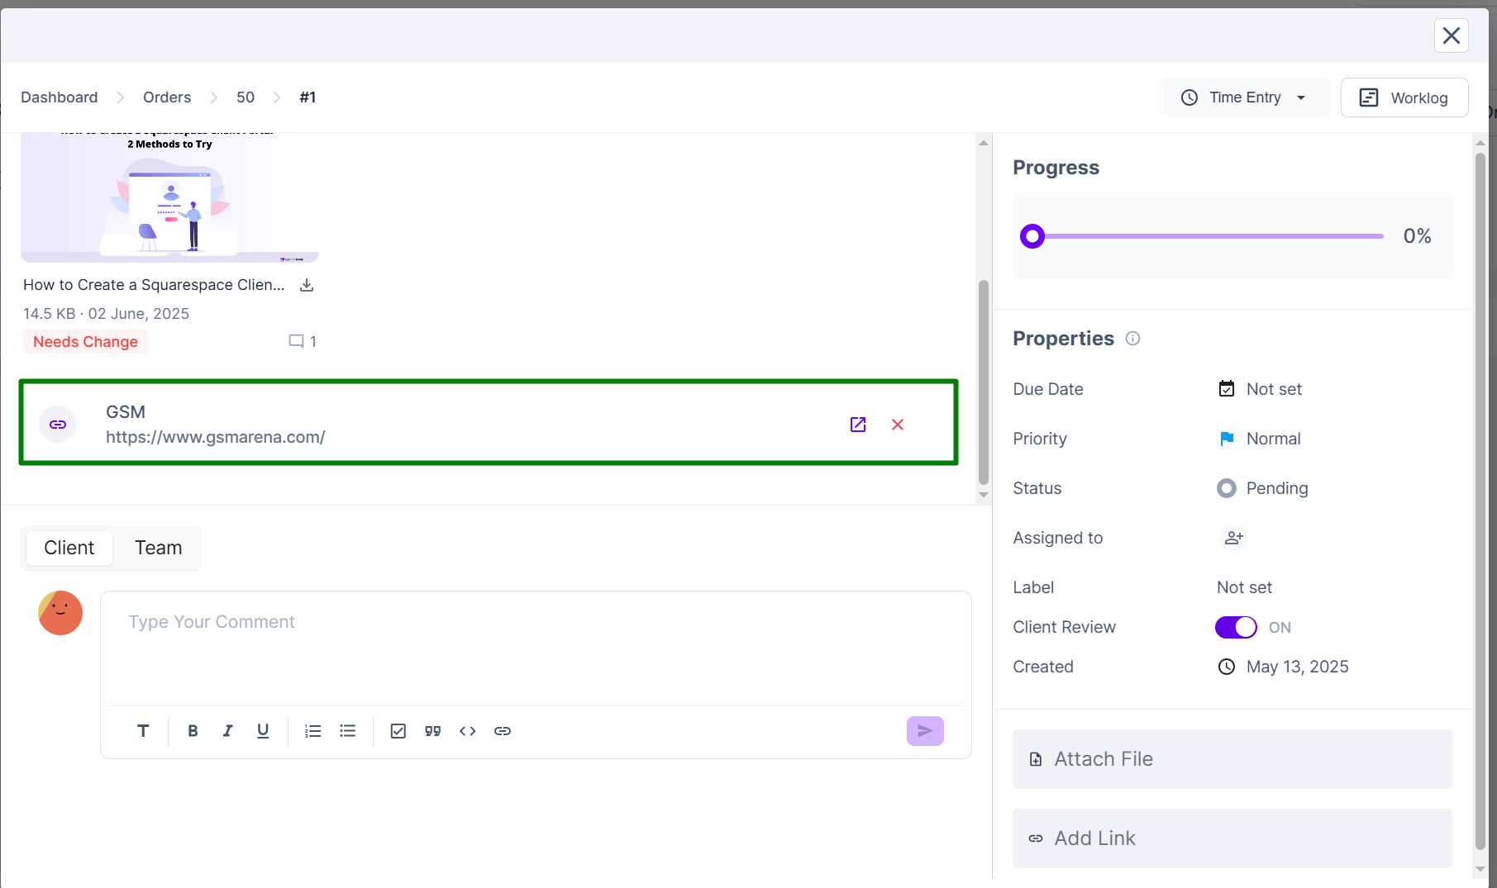The height and width of the screenshot is (888, 1497).
Task: Select the Client comments tab
Action: click(x=69, y=548)
